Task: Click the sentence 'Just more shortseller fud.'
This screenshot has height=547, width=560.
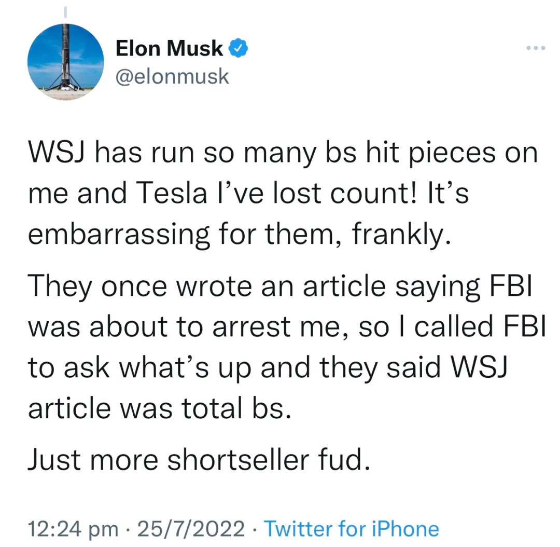Action: (x=199, y=460)
